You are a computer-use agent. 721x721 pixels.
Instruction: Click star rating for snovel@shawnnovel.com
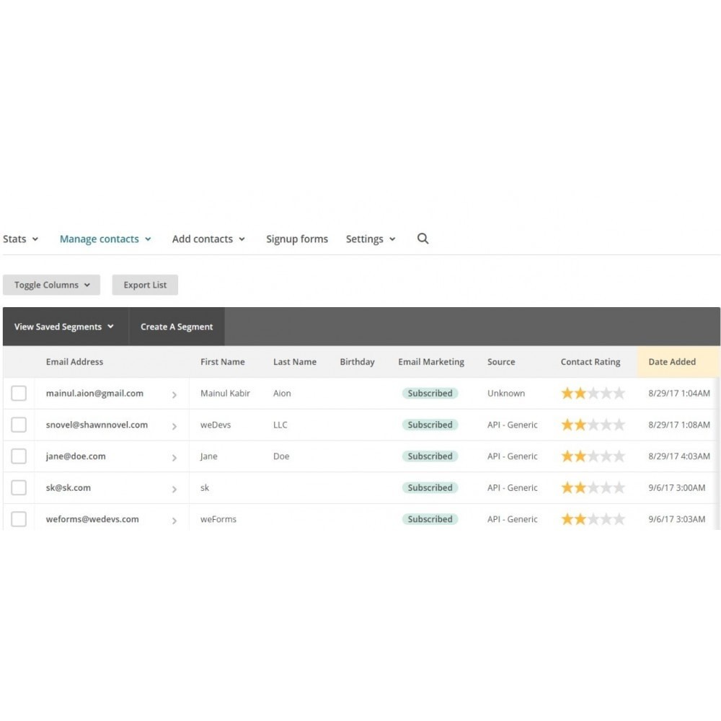pos(593,425)
